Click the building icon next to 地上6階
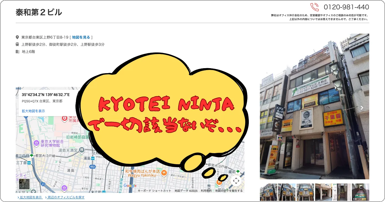 (17, 51)
